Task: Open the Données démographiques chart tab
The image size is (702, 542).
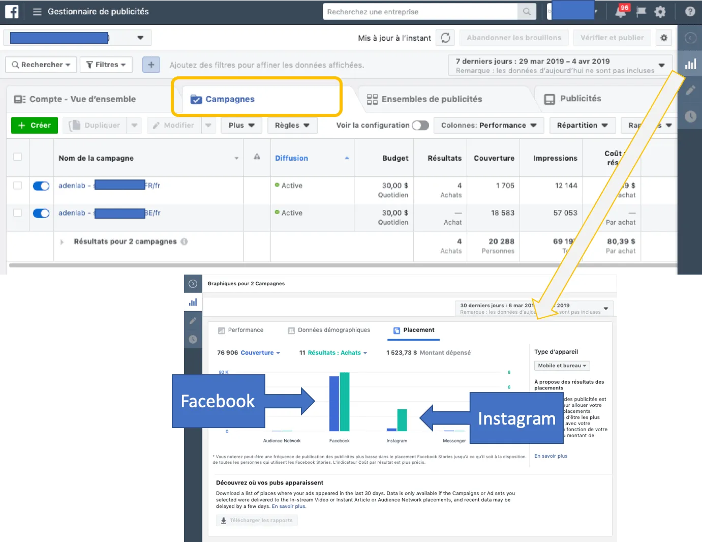Action: pyautogui.click(x=329, y=330)
